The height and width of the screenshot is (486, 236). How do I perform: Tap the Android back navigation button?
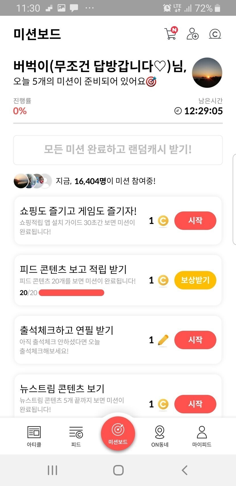point(185,470)
